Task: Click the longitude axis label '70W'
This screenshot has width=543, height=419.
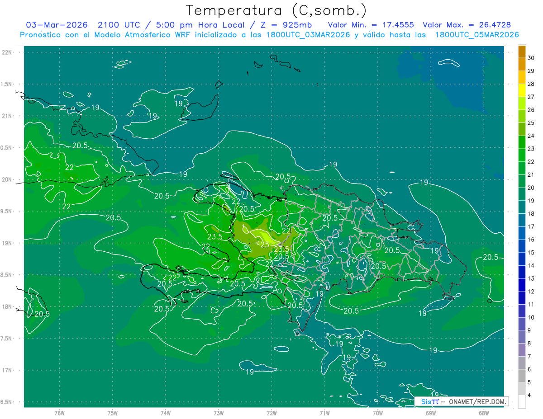Action: (378, 413)
